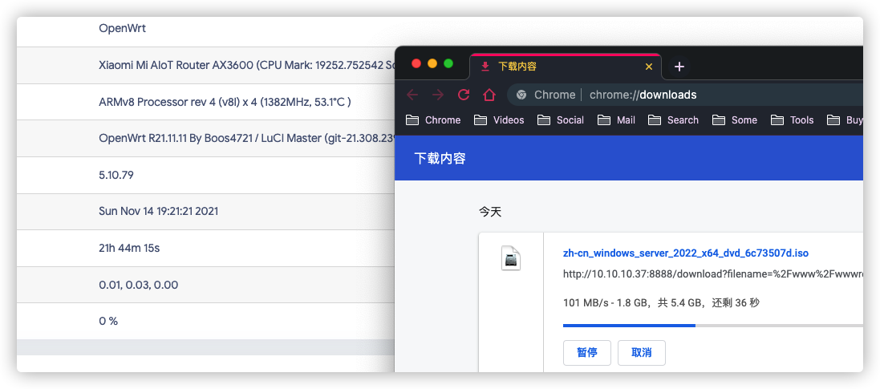The height and width of the screenshot is (389, 880).
Task: Select the Sun Nov 14 19:21:21 2021 row
Action: pos(205,212)
